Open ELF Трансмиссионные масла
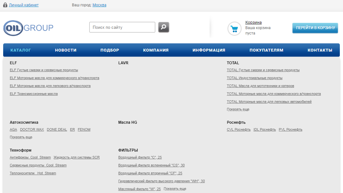The width and height of the screenshot is (343, 193). 34,94
